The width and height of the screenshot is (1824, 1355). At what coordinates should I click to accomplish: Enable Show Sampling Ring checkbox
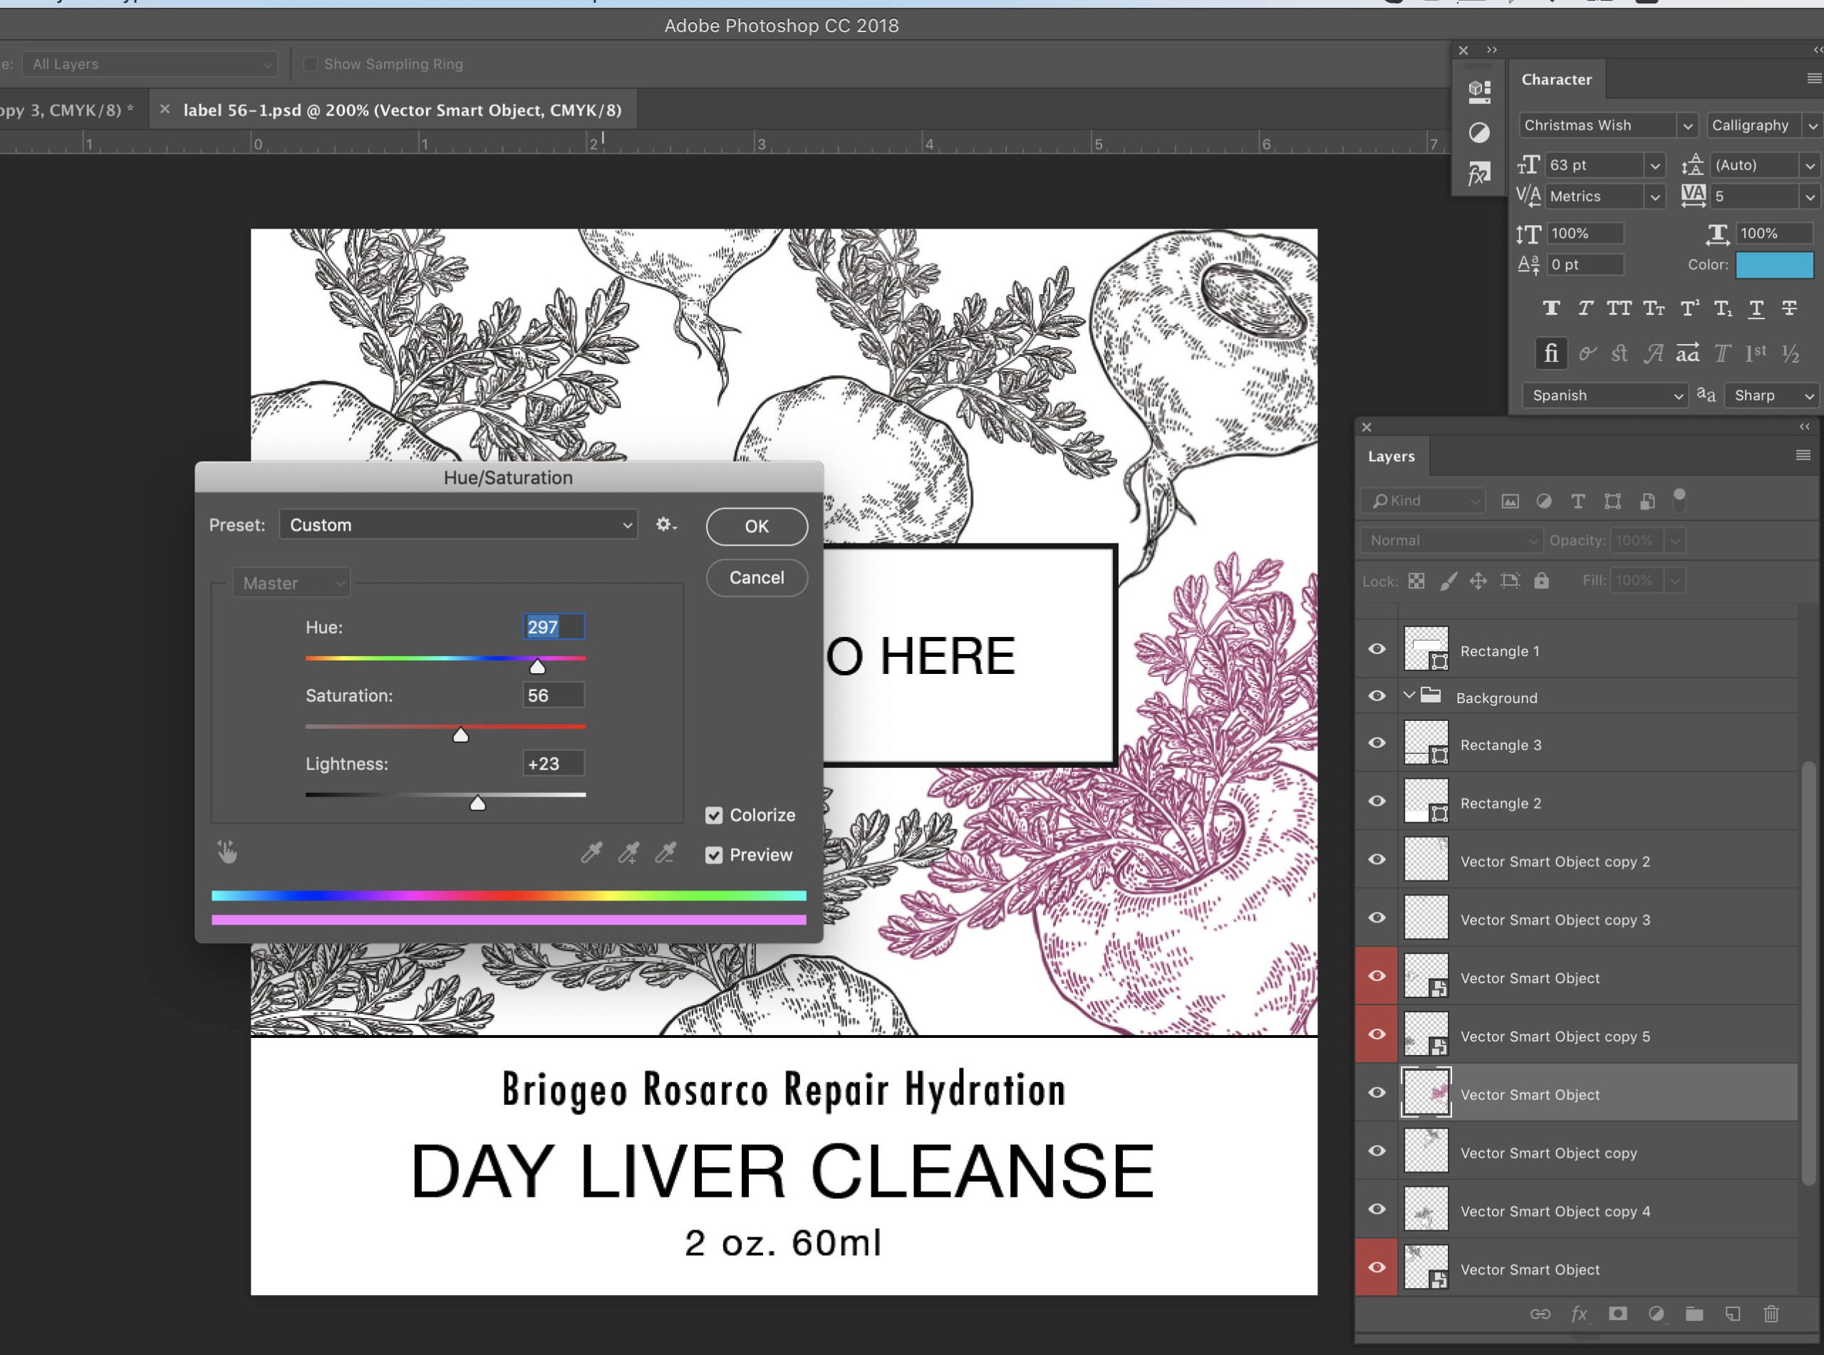click(310, 64)
